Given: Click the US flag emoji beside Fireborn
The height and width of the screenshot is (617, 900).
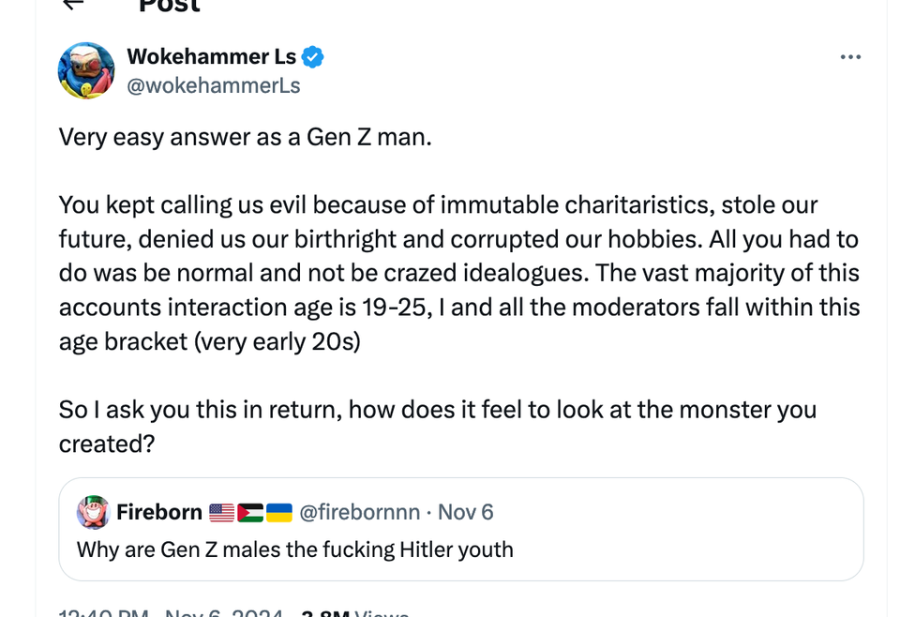Looking at the screenshot, I should tap(221, 512).
